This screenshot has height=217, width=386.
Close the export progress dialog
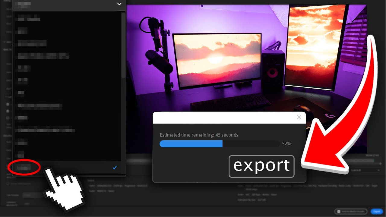pos(299,118)
